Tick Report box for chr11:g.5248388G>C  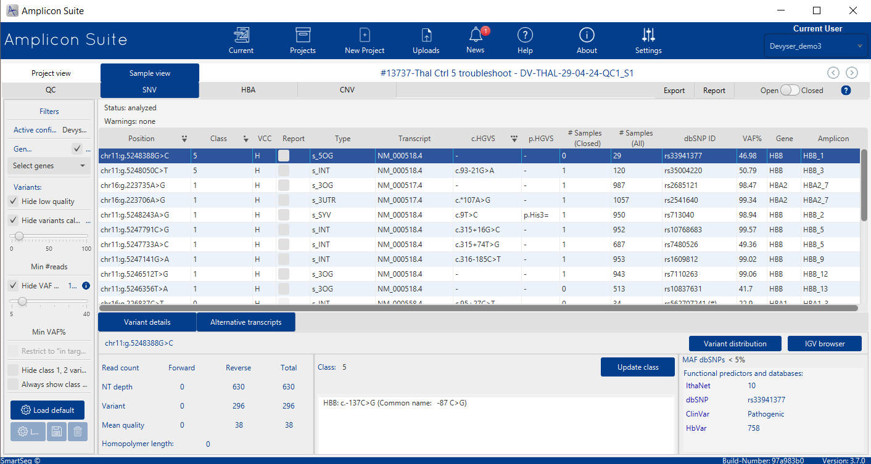(284, 156)
